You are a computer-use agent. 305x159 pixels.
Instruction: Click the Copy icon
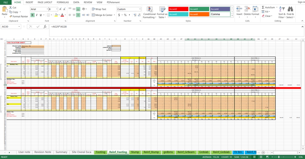coord(11,12)
